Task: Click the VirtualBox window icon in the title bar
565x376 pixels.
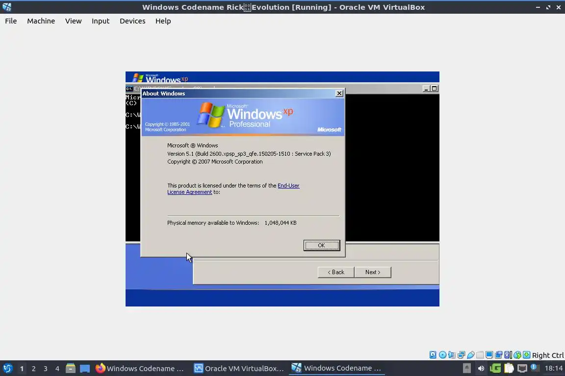Action: pyautogui.click(x=7, y=7)
